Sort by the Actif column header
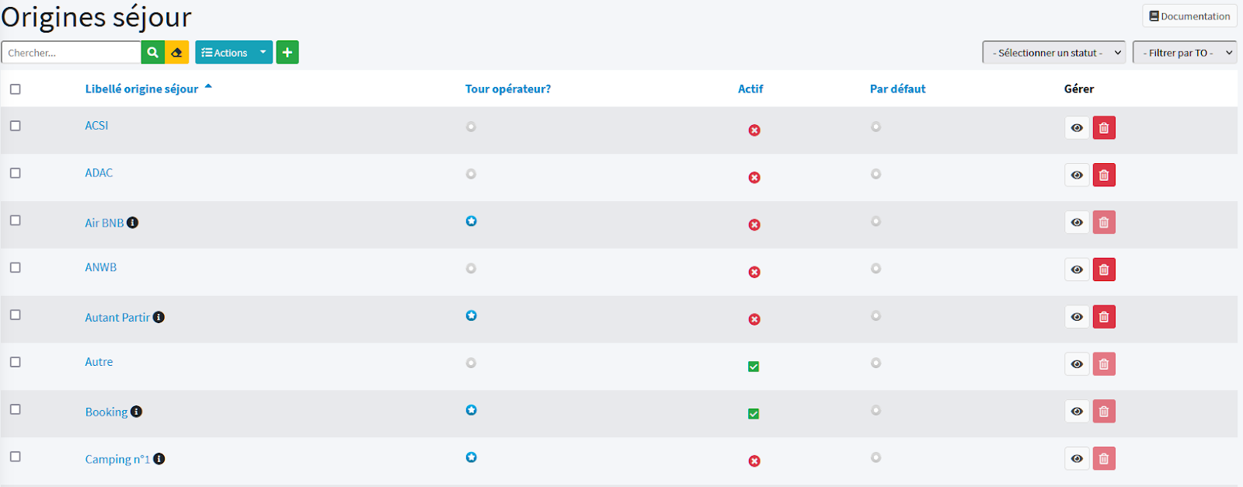Screen dimensions: 1243x487 coord(750,89)
